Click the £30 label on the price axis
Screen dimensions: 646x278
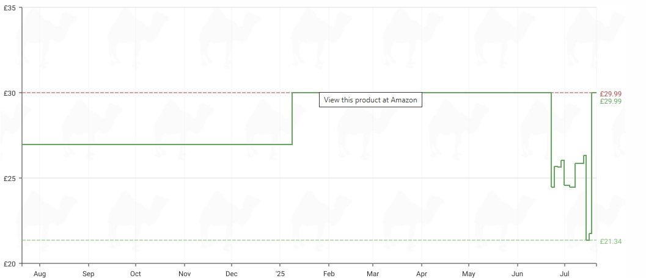coord(10,93)
